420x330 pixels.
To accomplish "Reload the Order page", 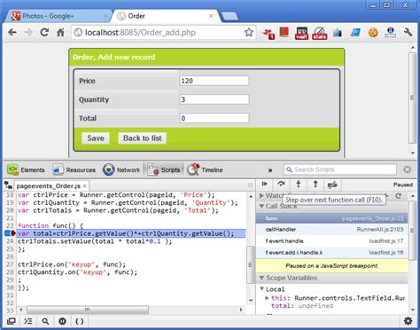I will pos(44,32).
